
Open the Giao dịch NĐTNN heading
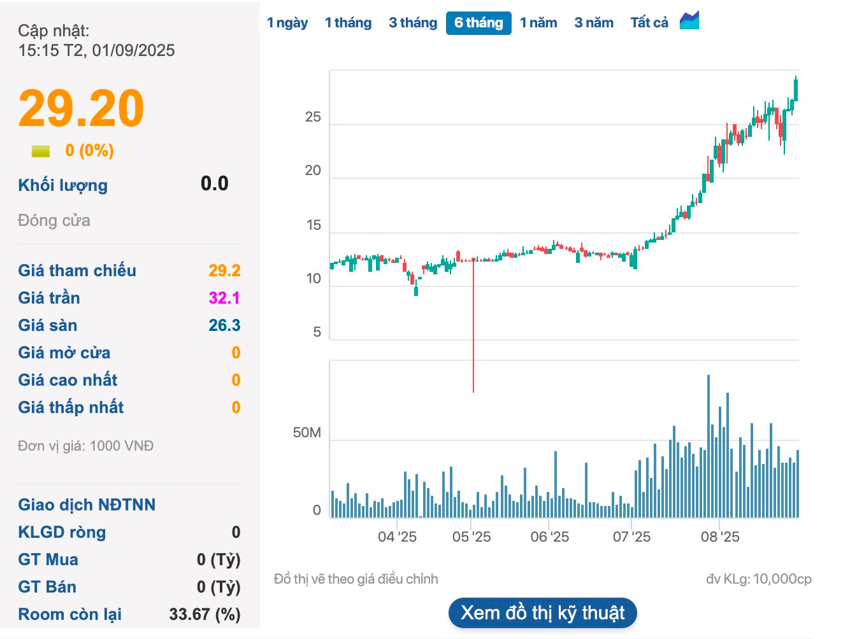87,505
